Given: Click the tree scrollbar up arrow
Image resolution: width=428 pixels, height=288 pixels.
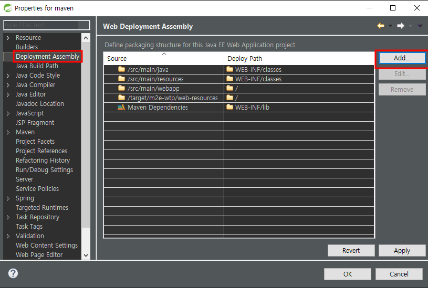Looking at the screenshot, I should click(86, 38).
